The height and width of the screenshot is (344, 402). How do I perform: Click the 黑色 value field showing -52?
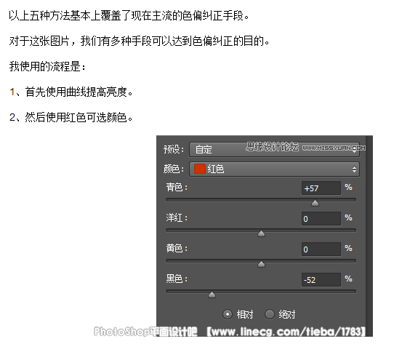pos(321,280)
